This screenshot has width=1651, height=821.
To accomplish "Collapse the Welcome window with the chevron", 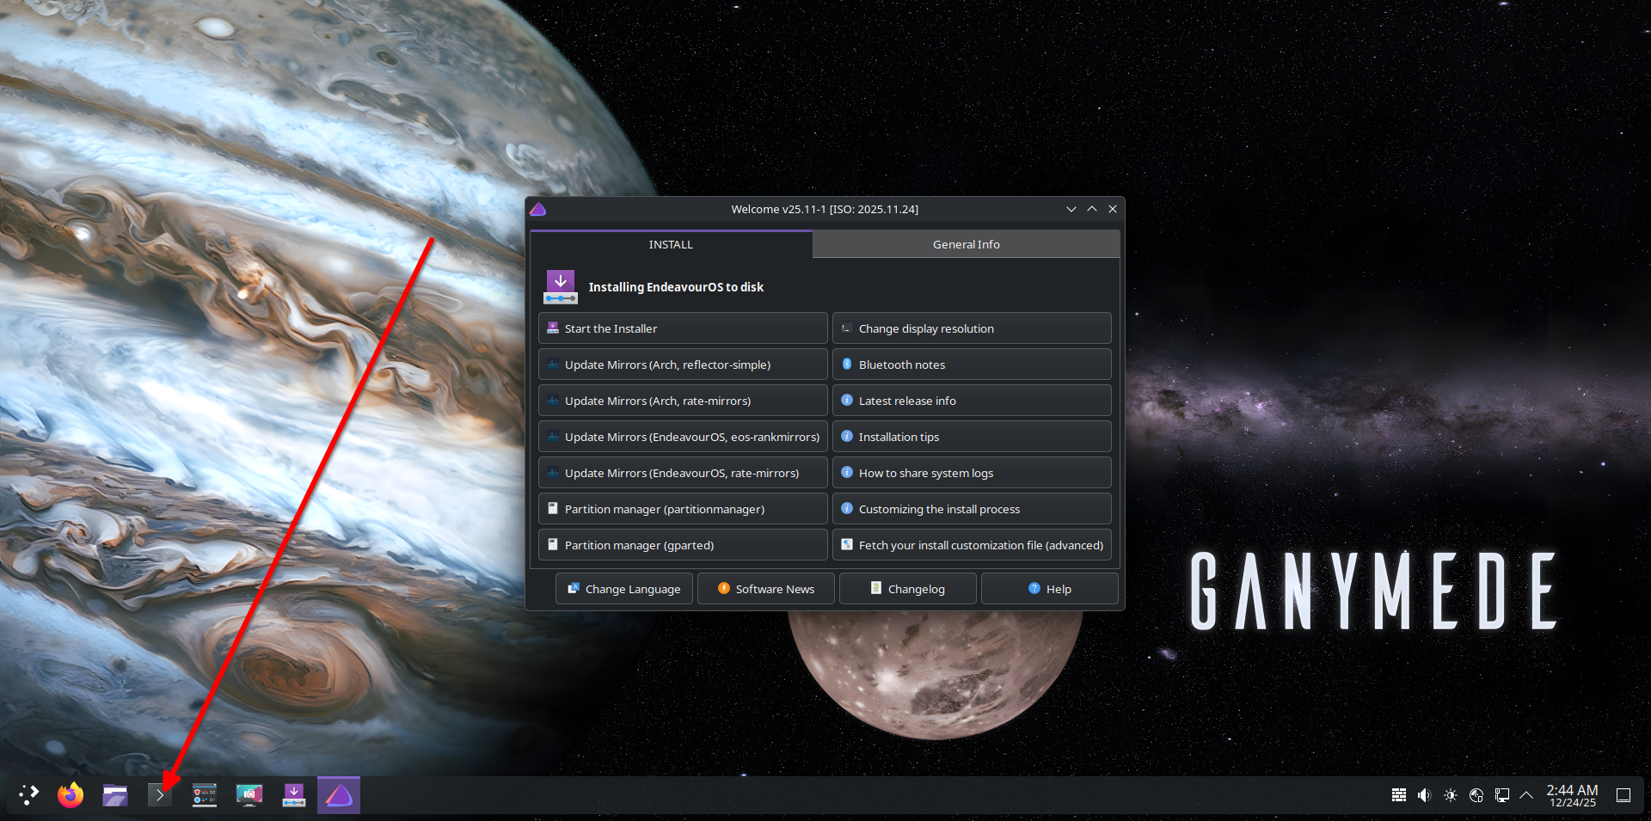I will click(x=1071, y=209).
